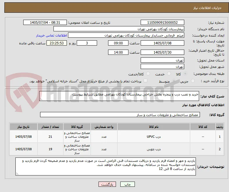The image size is (229, 192).
Task: Select the جزیی purchase type radio
Action: click(x=193, y=81)
